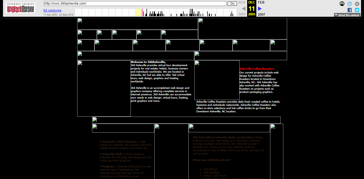Click the Go button
The width and height of the screenshot is (364, 179).
pos(232,4)
